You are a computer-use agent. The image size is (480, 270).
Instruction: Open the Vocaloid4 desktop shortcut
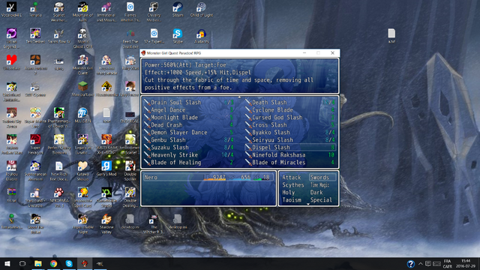tap(11, 10)
